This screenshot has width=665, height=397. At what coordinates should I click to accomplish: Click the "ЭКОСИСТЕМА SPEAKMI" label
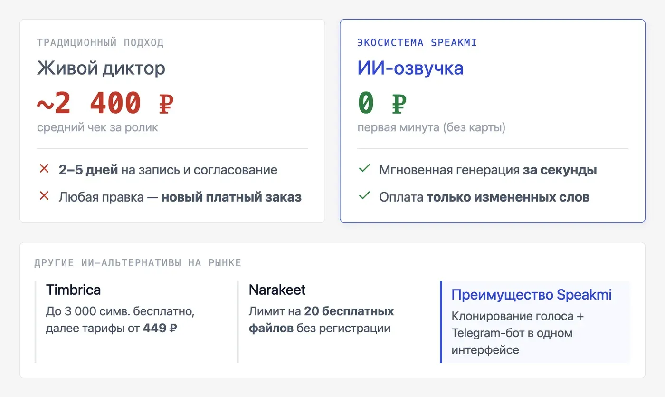pos(417,43)
